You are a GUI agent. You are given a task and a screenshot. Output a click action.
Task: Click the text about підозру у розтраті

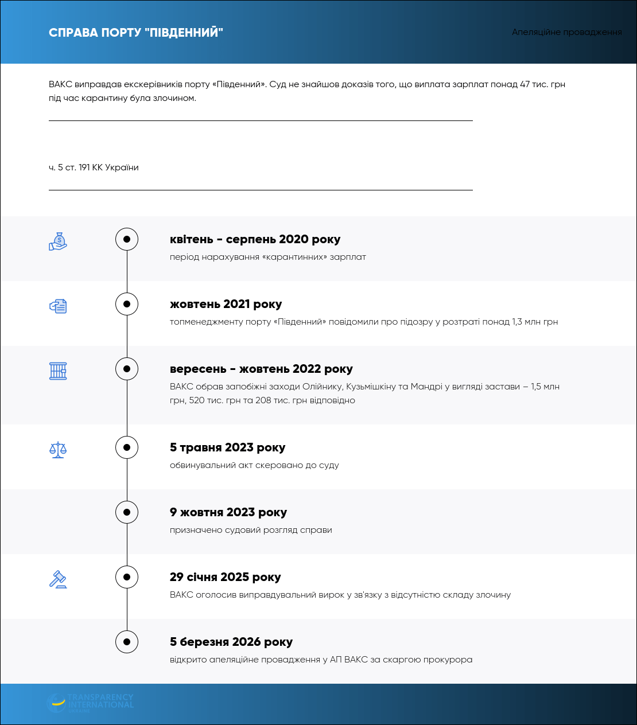click(364, 322)
